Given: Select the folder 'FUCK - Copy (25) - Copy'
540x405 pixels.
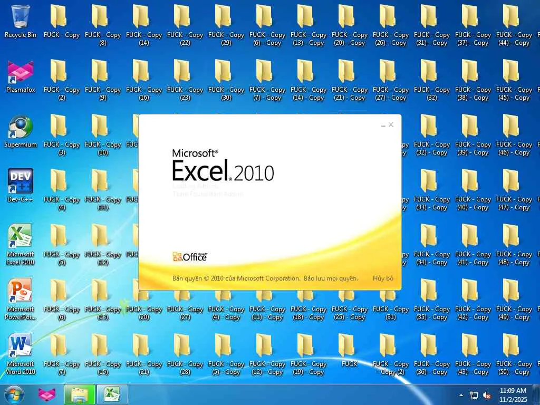Looking at the screenshot, I should tap(350, 305).
